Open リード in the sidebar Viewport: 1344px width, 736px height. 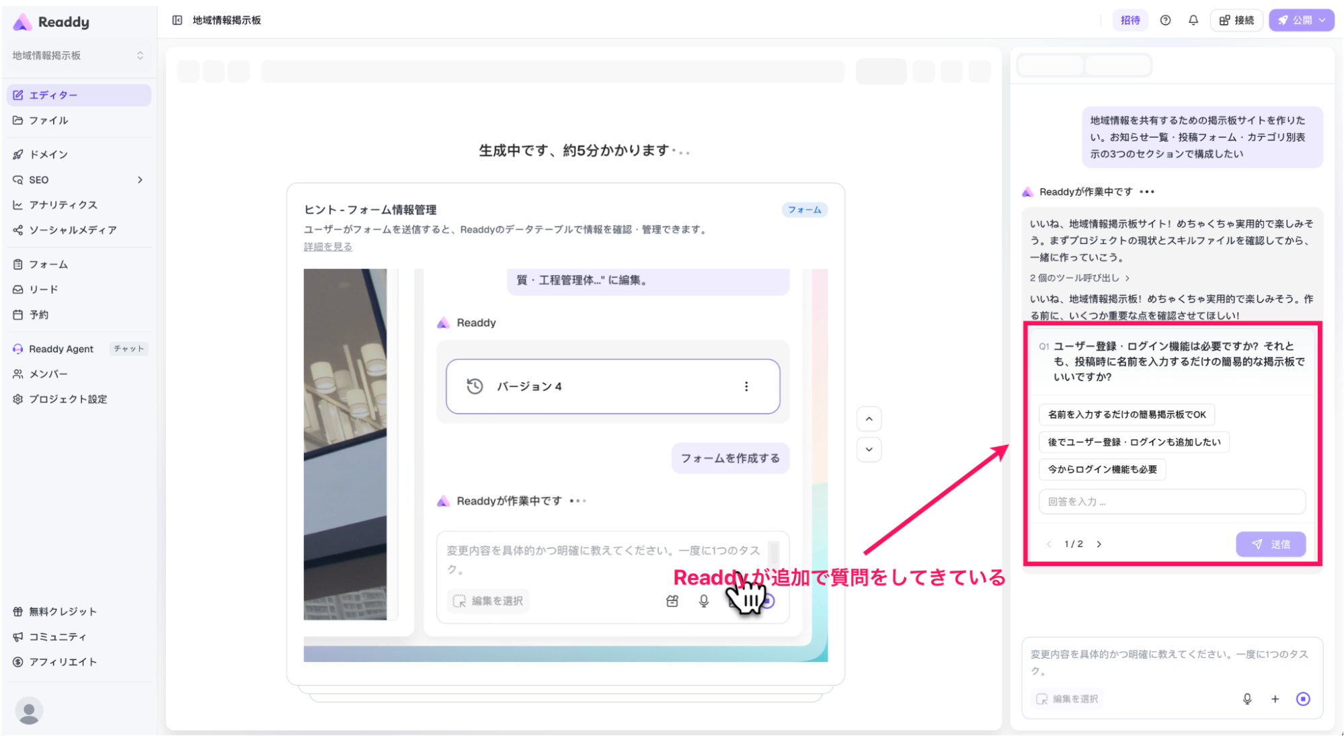[79, 289]
